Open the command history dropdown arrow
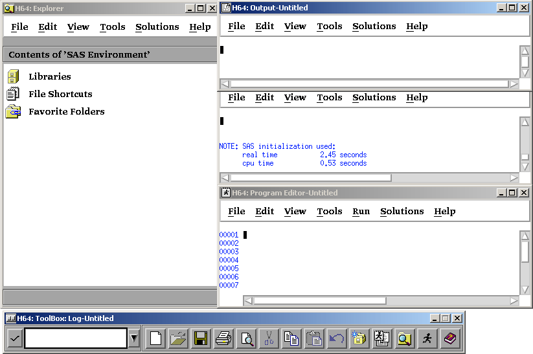Viewport: 533px width, 354px height. point(134,338)
